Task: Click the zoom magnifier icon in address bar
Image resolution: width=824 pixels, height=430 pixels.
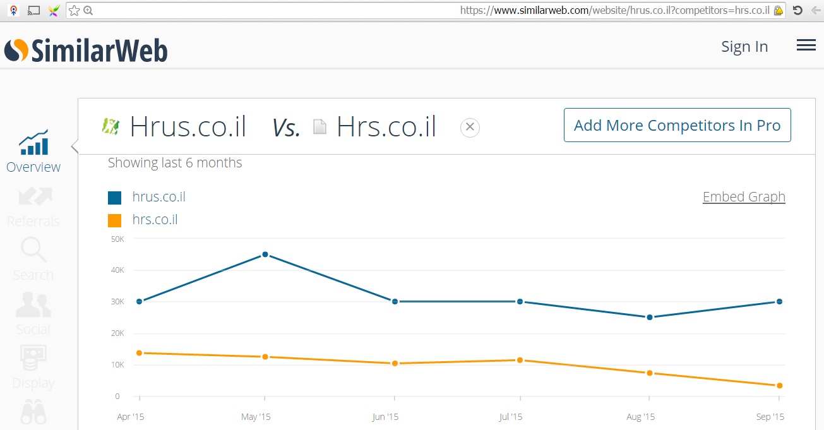Action: click(88, 10)
